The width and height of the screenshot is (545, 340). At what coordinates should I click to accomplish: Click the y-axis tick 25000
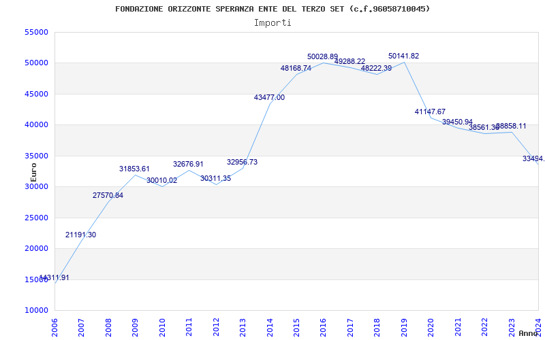coord(36,218)
